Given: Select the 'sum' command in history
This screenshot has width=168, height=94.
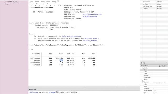Looking at the screenshot, I should click(x=7, y=4).
